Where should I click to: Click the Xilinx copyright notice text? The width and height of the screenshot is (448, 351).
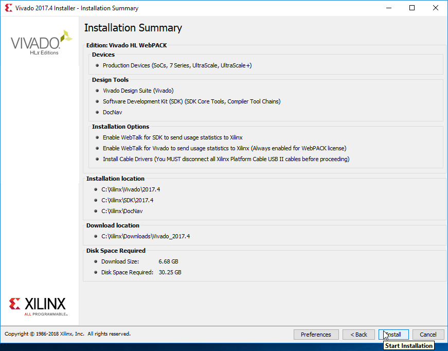67,334
